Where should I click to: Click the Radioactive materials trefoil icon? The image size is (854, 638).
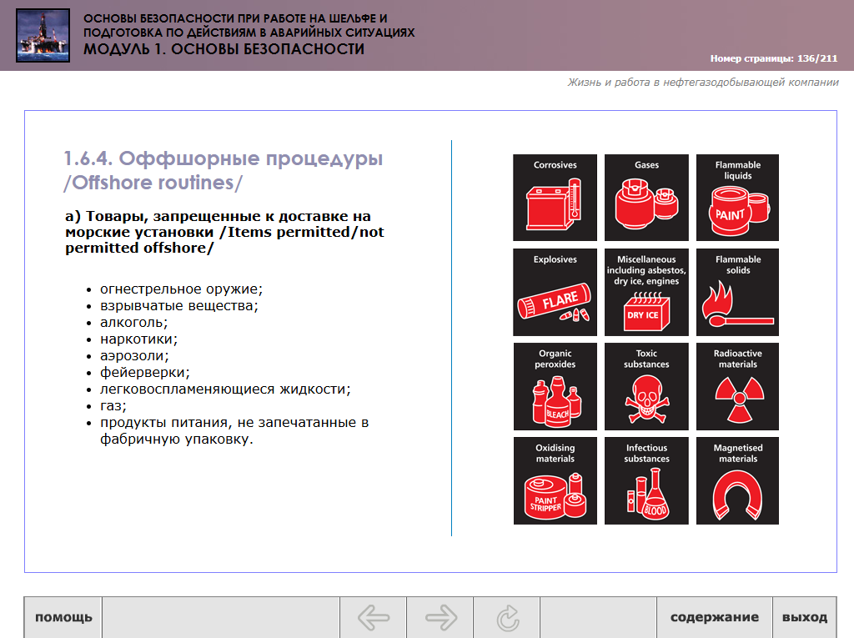[737, 386]
